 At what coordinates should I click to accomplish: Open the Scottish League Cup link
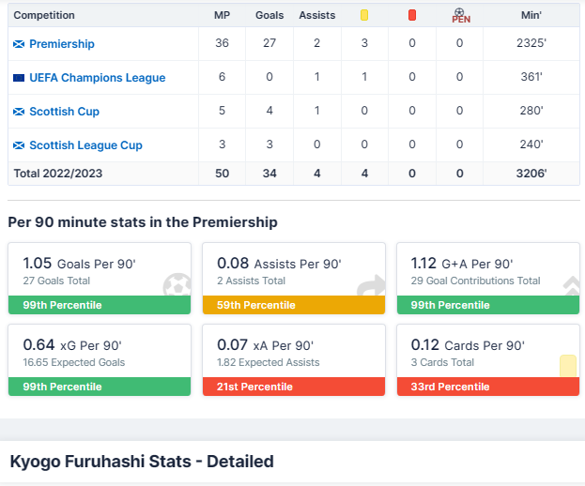click(x=85, y=145)
